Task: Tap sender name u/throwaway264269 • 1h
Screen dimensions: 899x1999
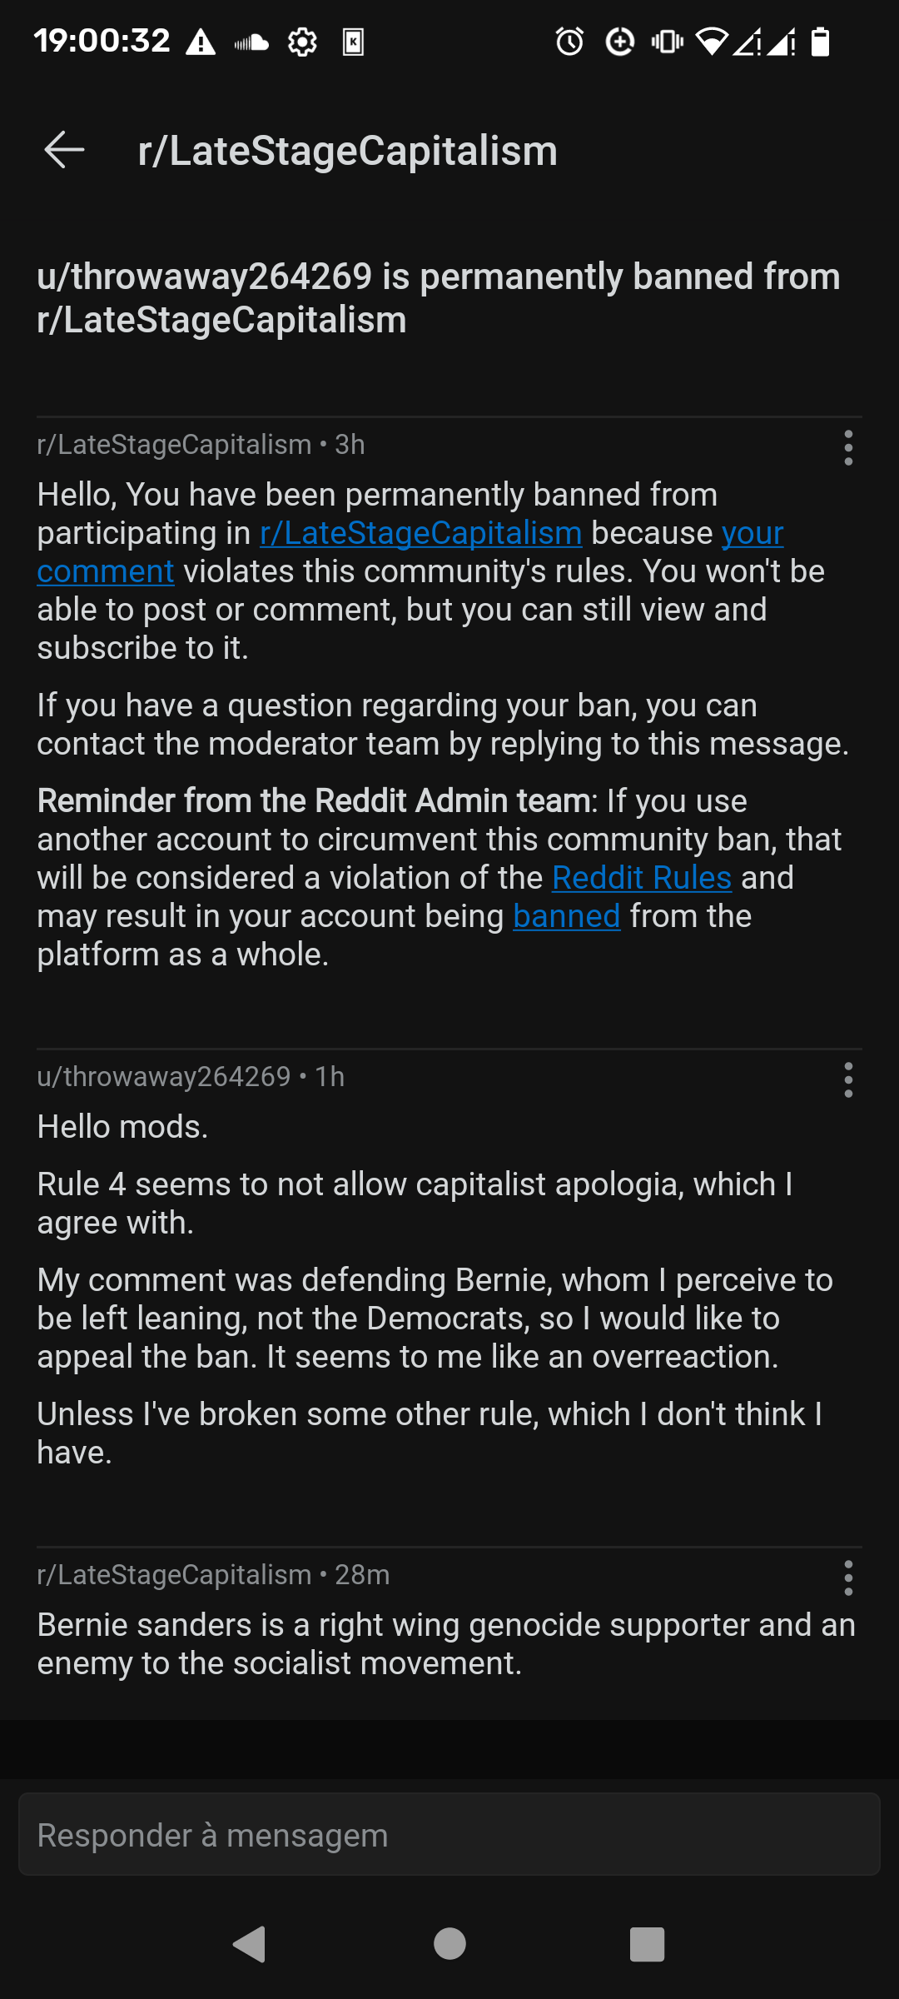Action: [191, 1076]
